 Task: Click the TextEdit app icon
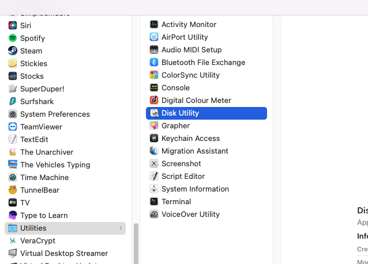pyautogui.click(x=13, y=139)
